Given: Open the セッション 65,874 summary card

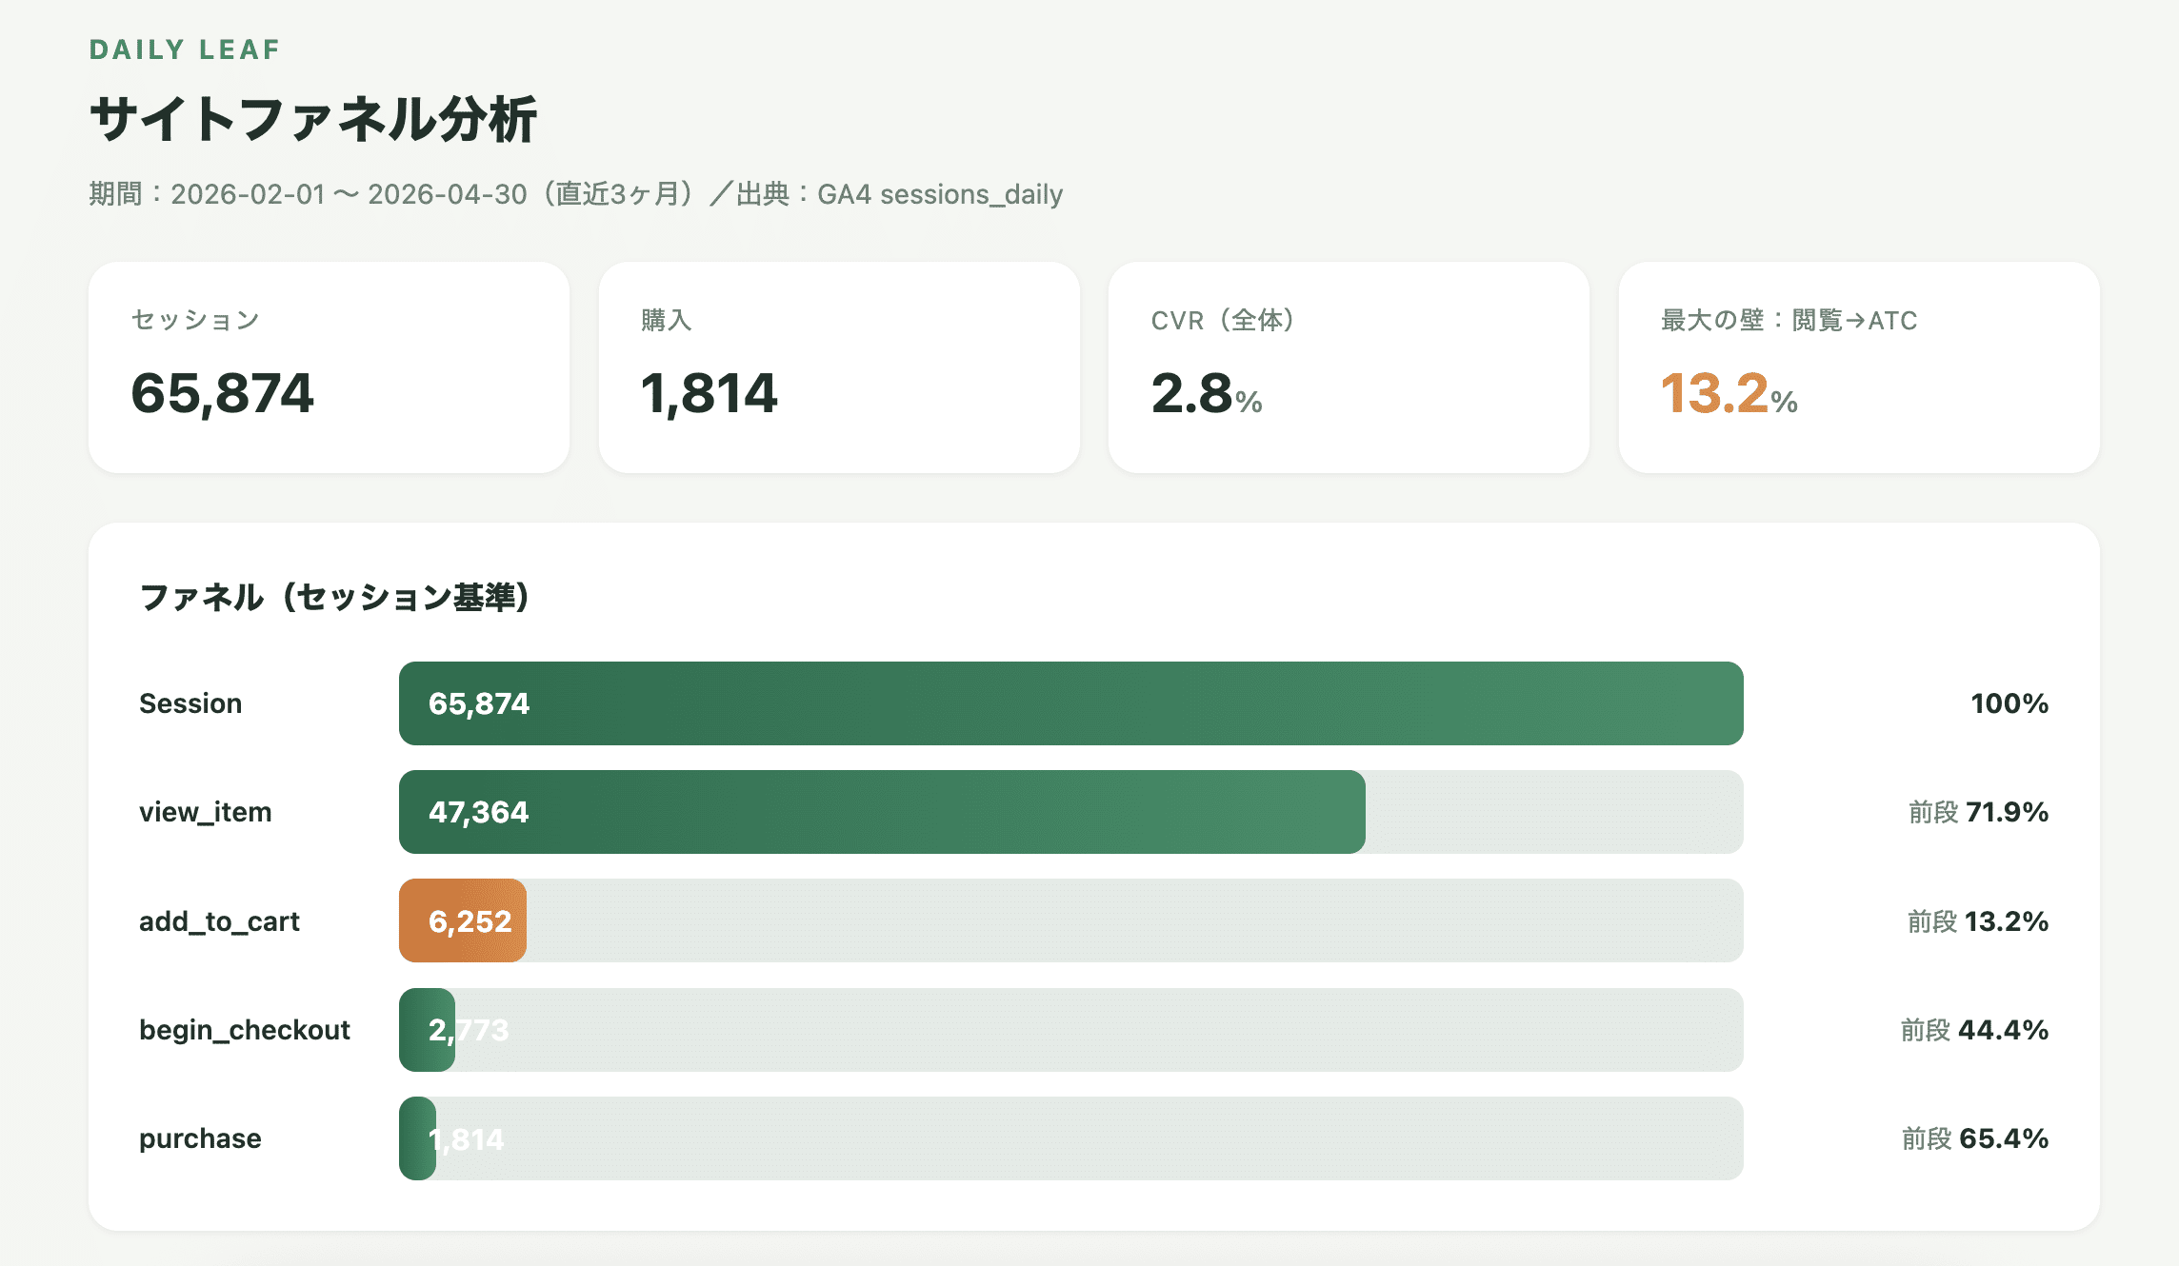Looking at the screenshot, I should (x=329, y=367).
